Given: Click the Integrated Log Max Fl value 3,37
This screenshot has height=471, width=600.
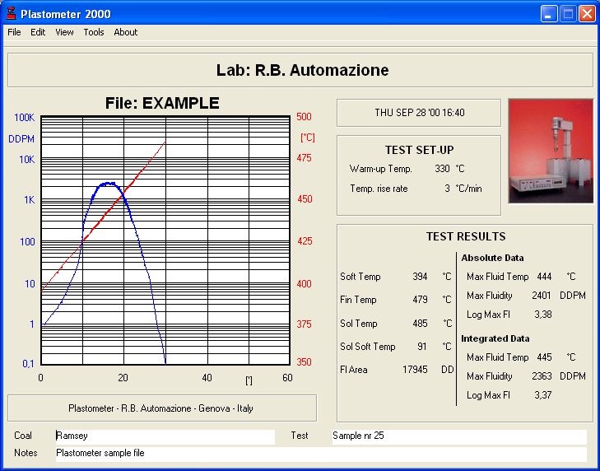Looking at the screenshot, I should (543, 395).
